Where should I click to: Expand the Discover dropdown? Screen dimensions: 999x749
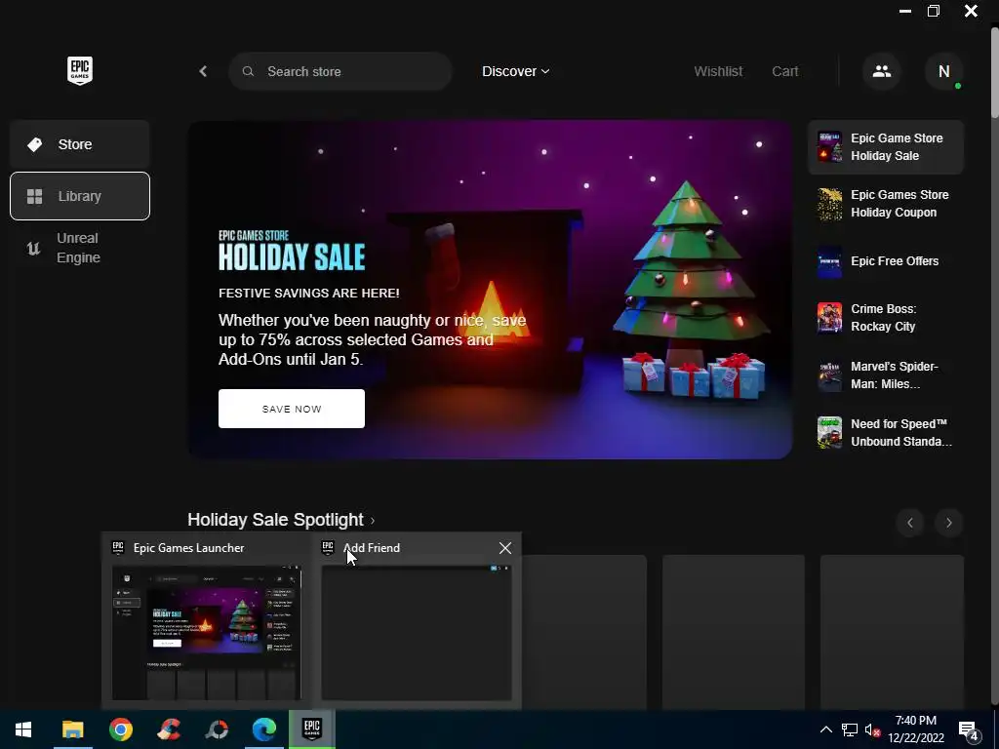[515, 71]
